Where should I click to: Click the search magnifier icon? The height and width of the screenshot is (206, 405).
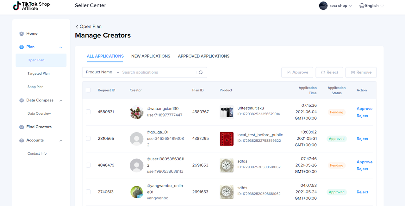tap(201, 72)
